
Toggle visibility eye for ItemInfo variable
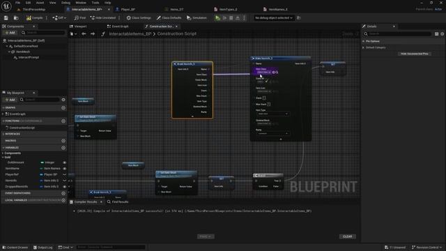(x=65, y=181)
